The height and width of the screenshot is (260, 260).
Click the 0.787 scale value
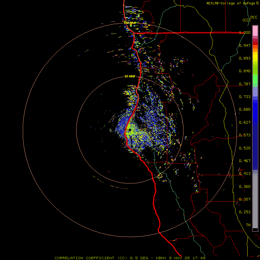(245, 84)
